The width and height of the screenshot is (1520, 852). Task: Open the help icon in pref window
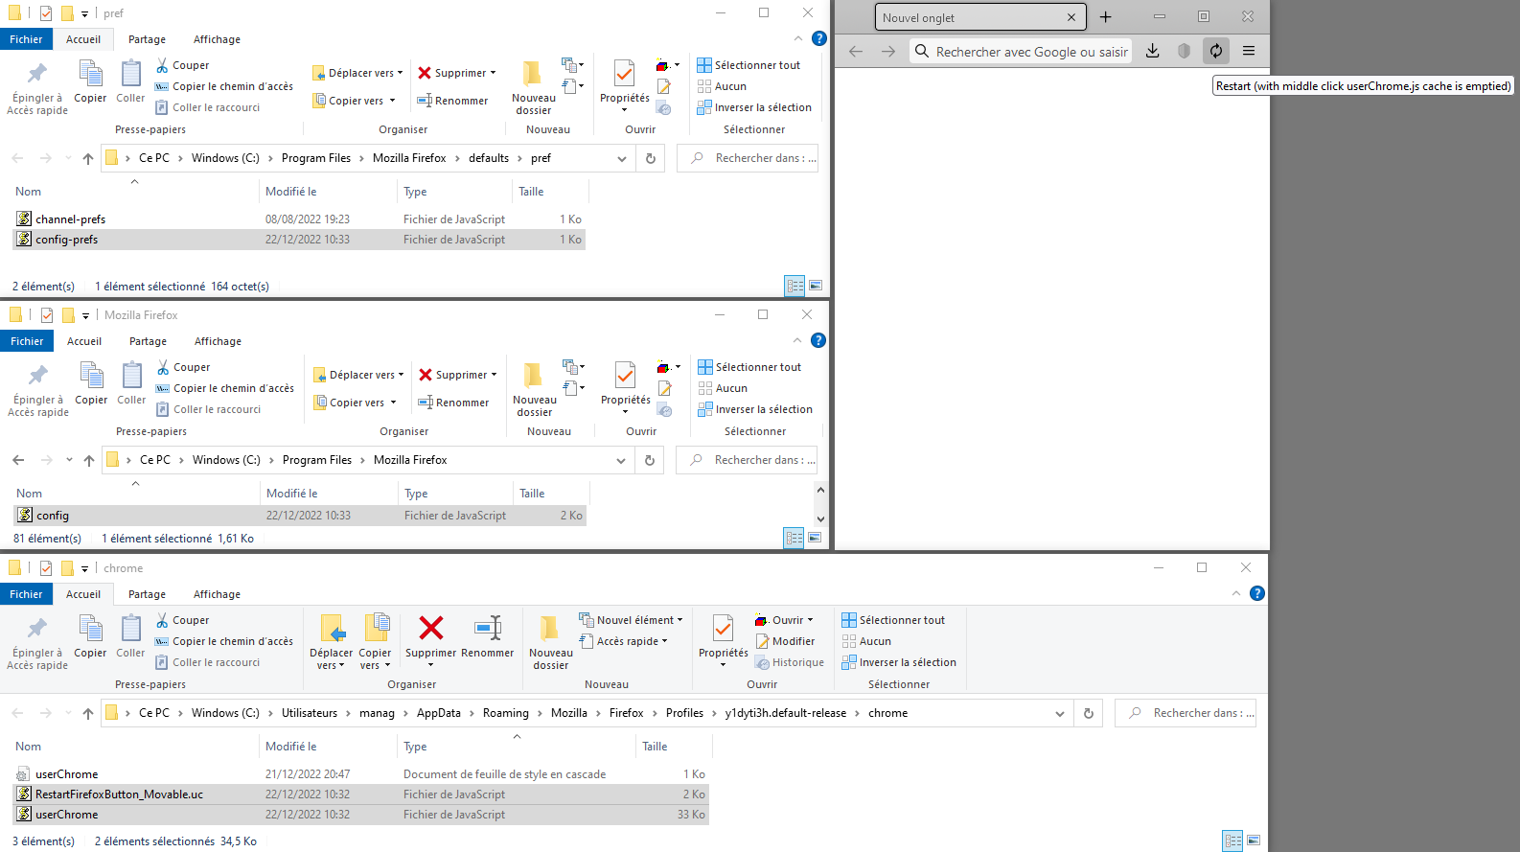[x=818, y=38]
